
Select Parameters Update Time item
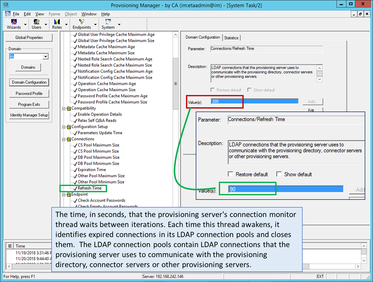[x=100, y=133]
